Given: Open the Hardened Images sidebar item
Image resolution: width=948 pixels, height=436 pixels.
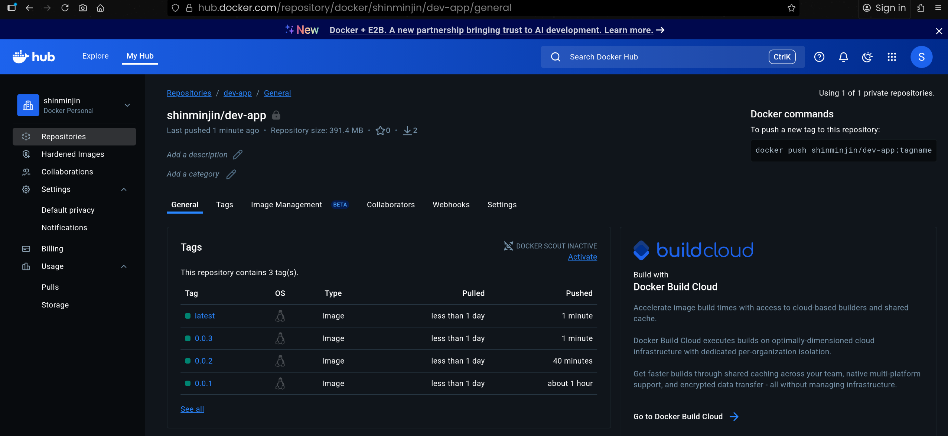Looking at the screenshot, I should click(x=73, y=154).
